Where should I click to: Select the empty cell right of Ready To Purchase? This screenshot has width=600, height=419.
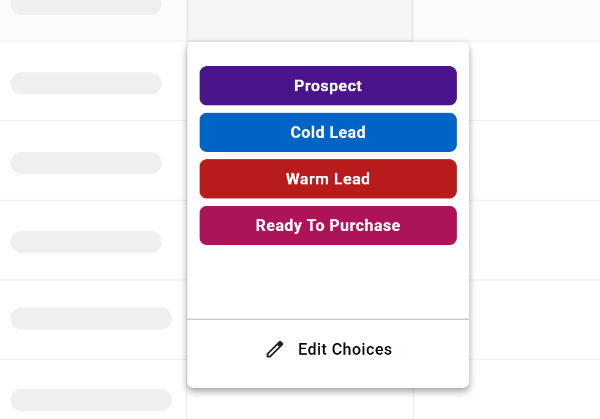(x=534, y=240)
